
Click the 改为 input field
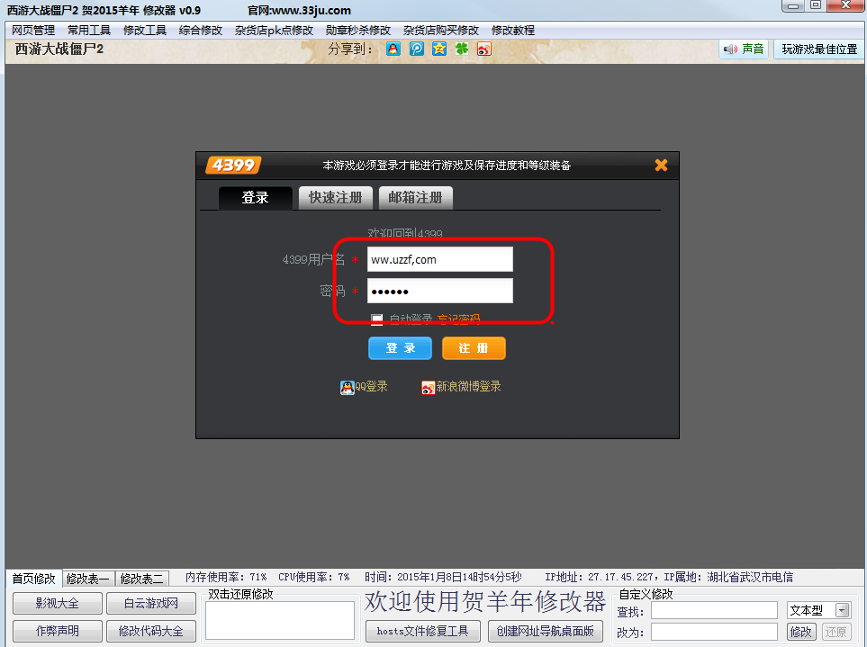714,632
